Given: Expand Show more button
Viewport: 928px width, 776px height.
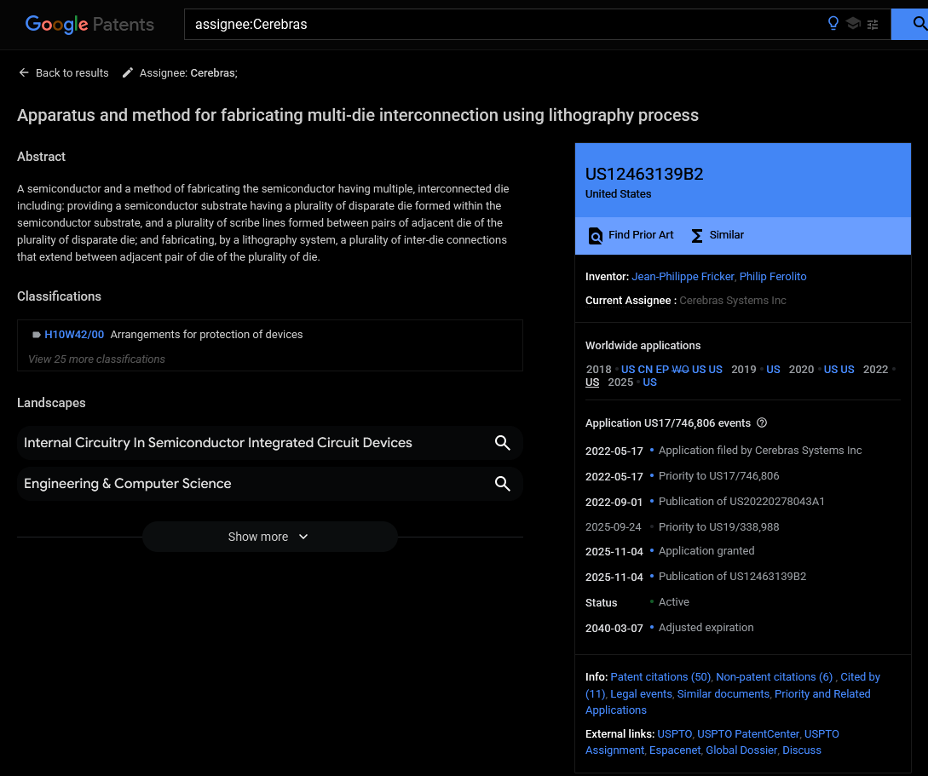Looking at the screenshot, I should click(x=269, y=537).
